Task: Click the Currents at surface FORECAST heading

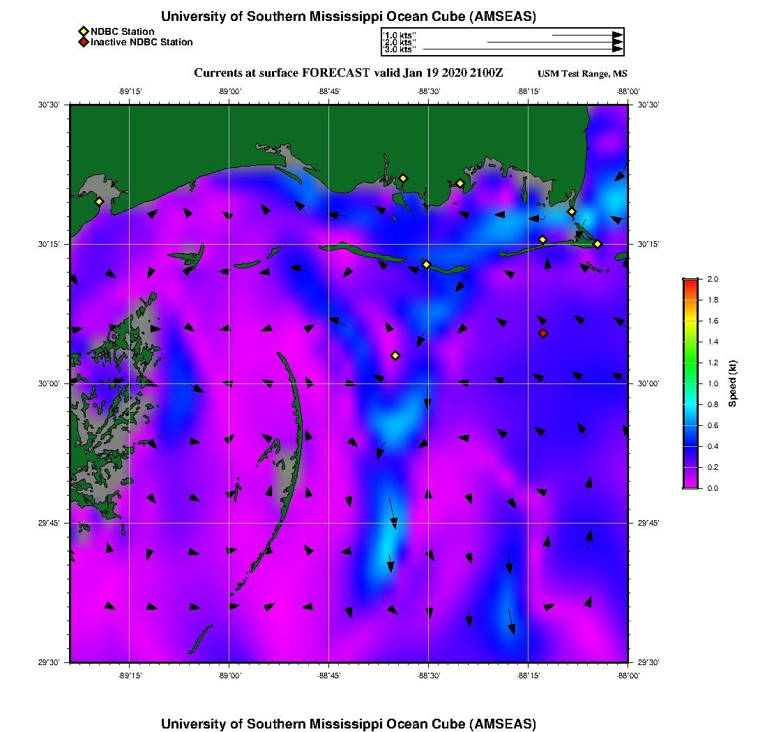Action: [x=349, y=73]
